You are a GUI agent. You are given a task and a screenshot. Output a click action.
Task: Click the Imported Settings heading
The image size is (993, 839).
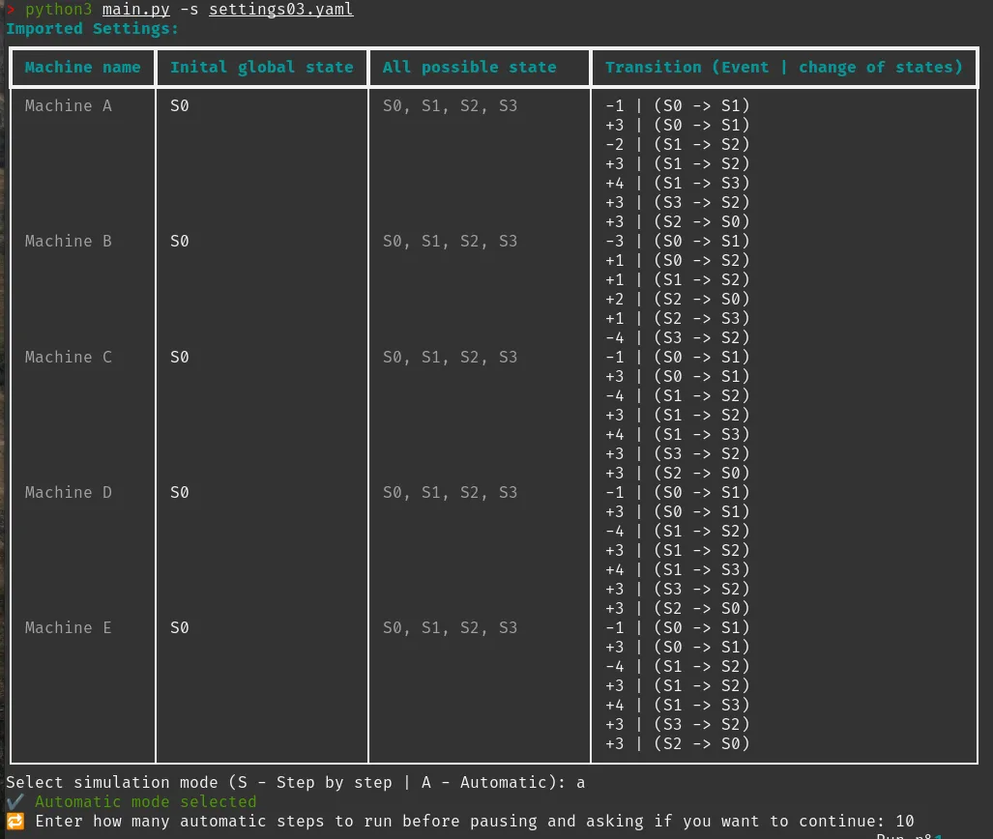tap(92, 28)
